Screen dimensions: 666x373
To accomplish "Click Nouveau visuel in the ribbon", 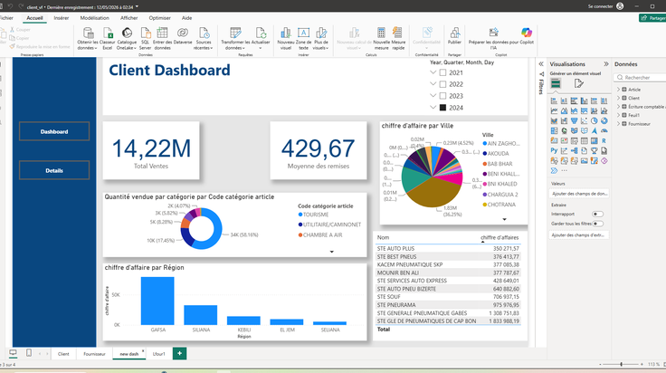I will pos(286,38).
